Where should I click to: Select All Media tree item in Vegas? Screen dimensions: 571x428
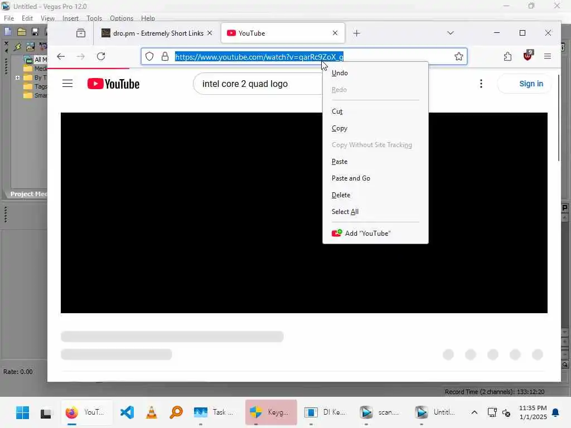36,60
